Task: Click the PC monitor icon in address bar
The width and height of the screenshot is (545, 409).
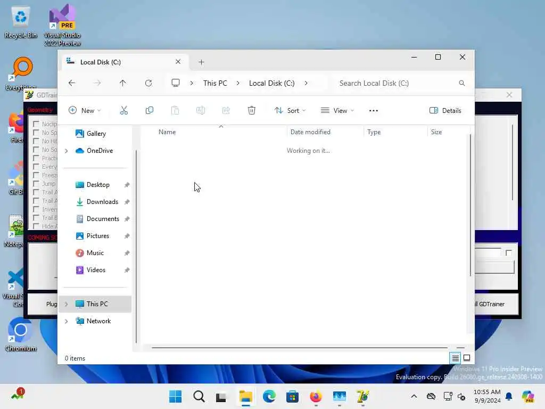Action: [176, 83]
